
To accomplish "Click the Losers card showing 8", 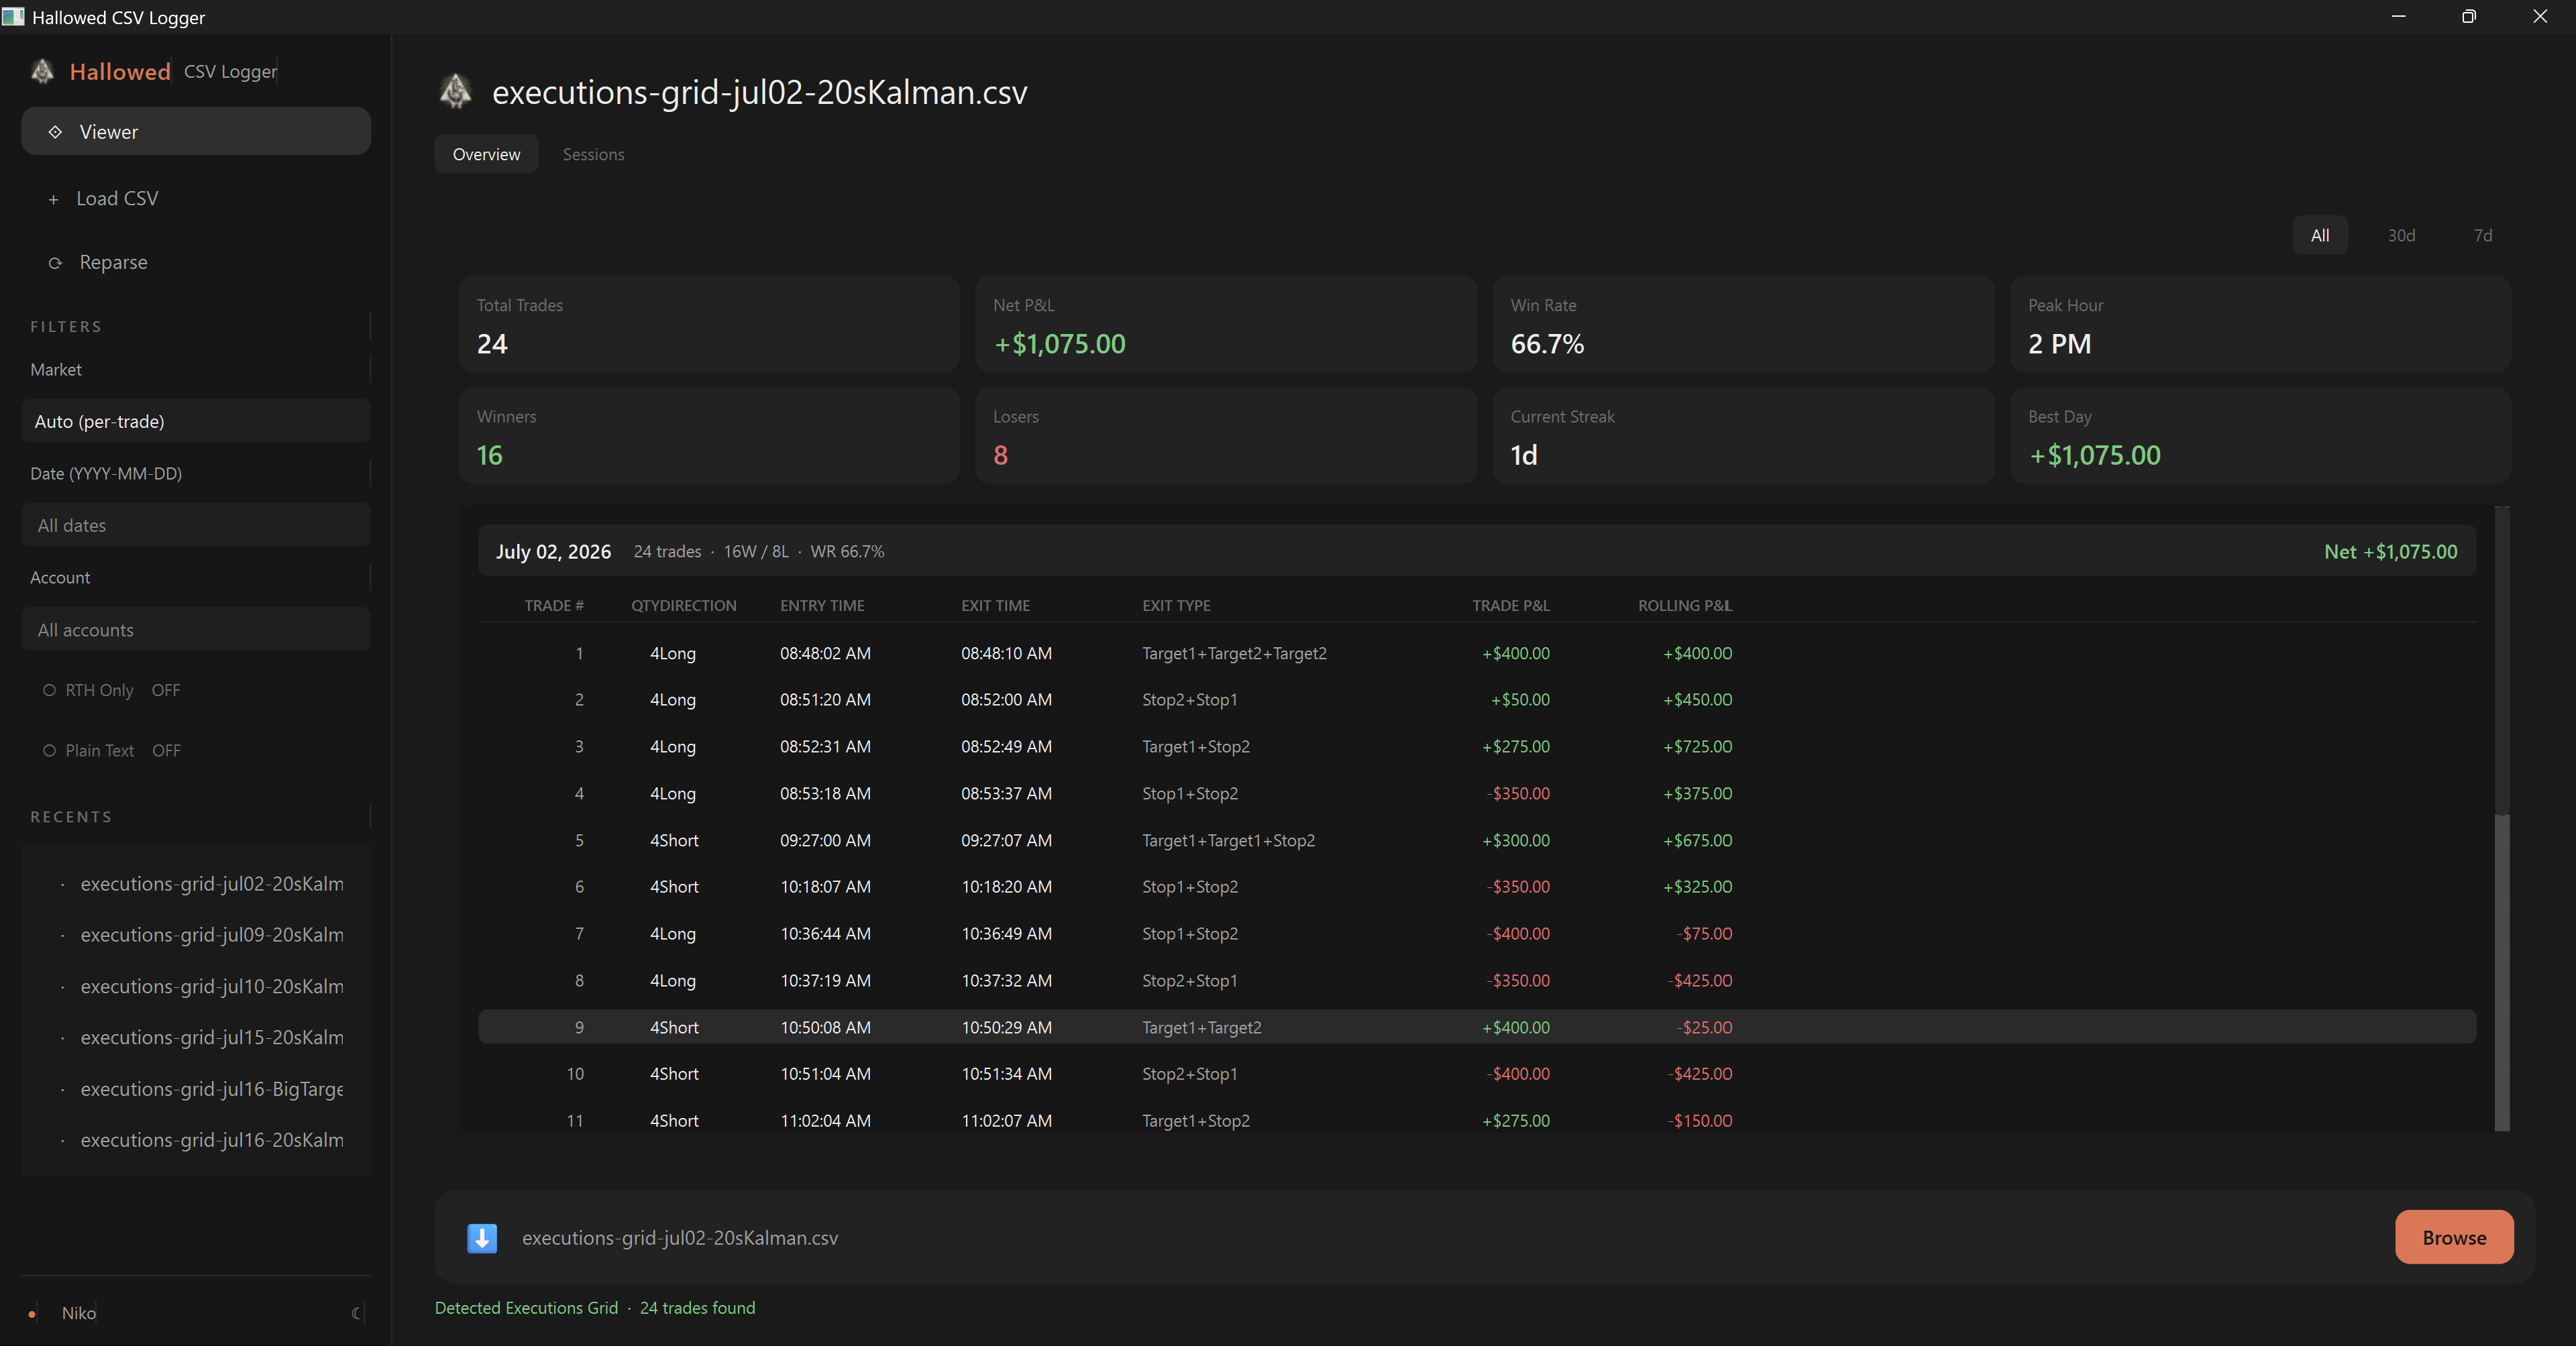I will pyautogui.click(x=1226, y=436).
